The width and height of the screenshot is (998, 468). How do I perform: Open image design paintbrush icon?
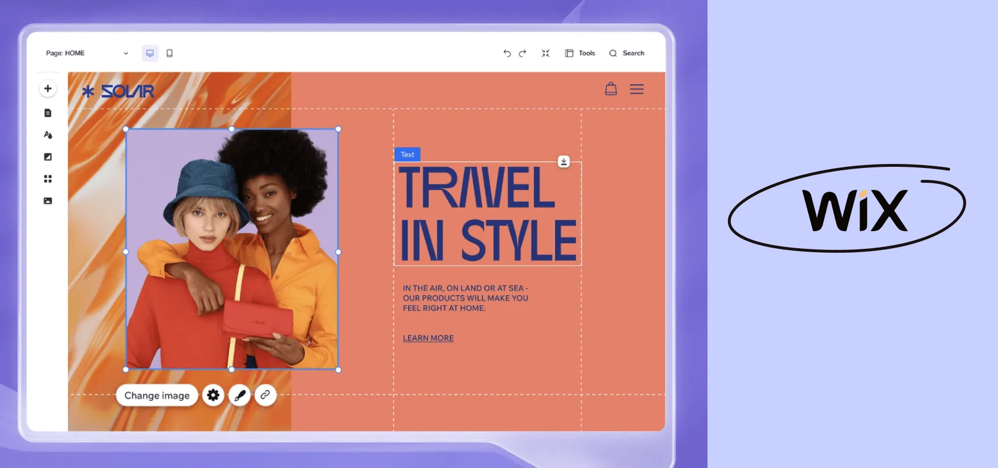(x=240, y=395)
